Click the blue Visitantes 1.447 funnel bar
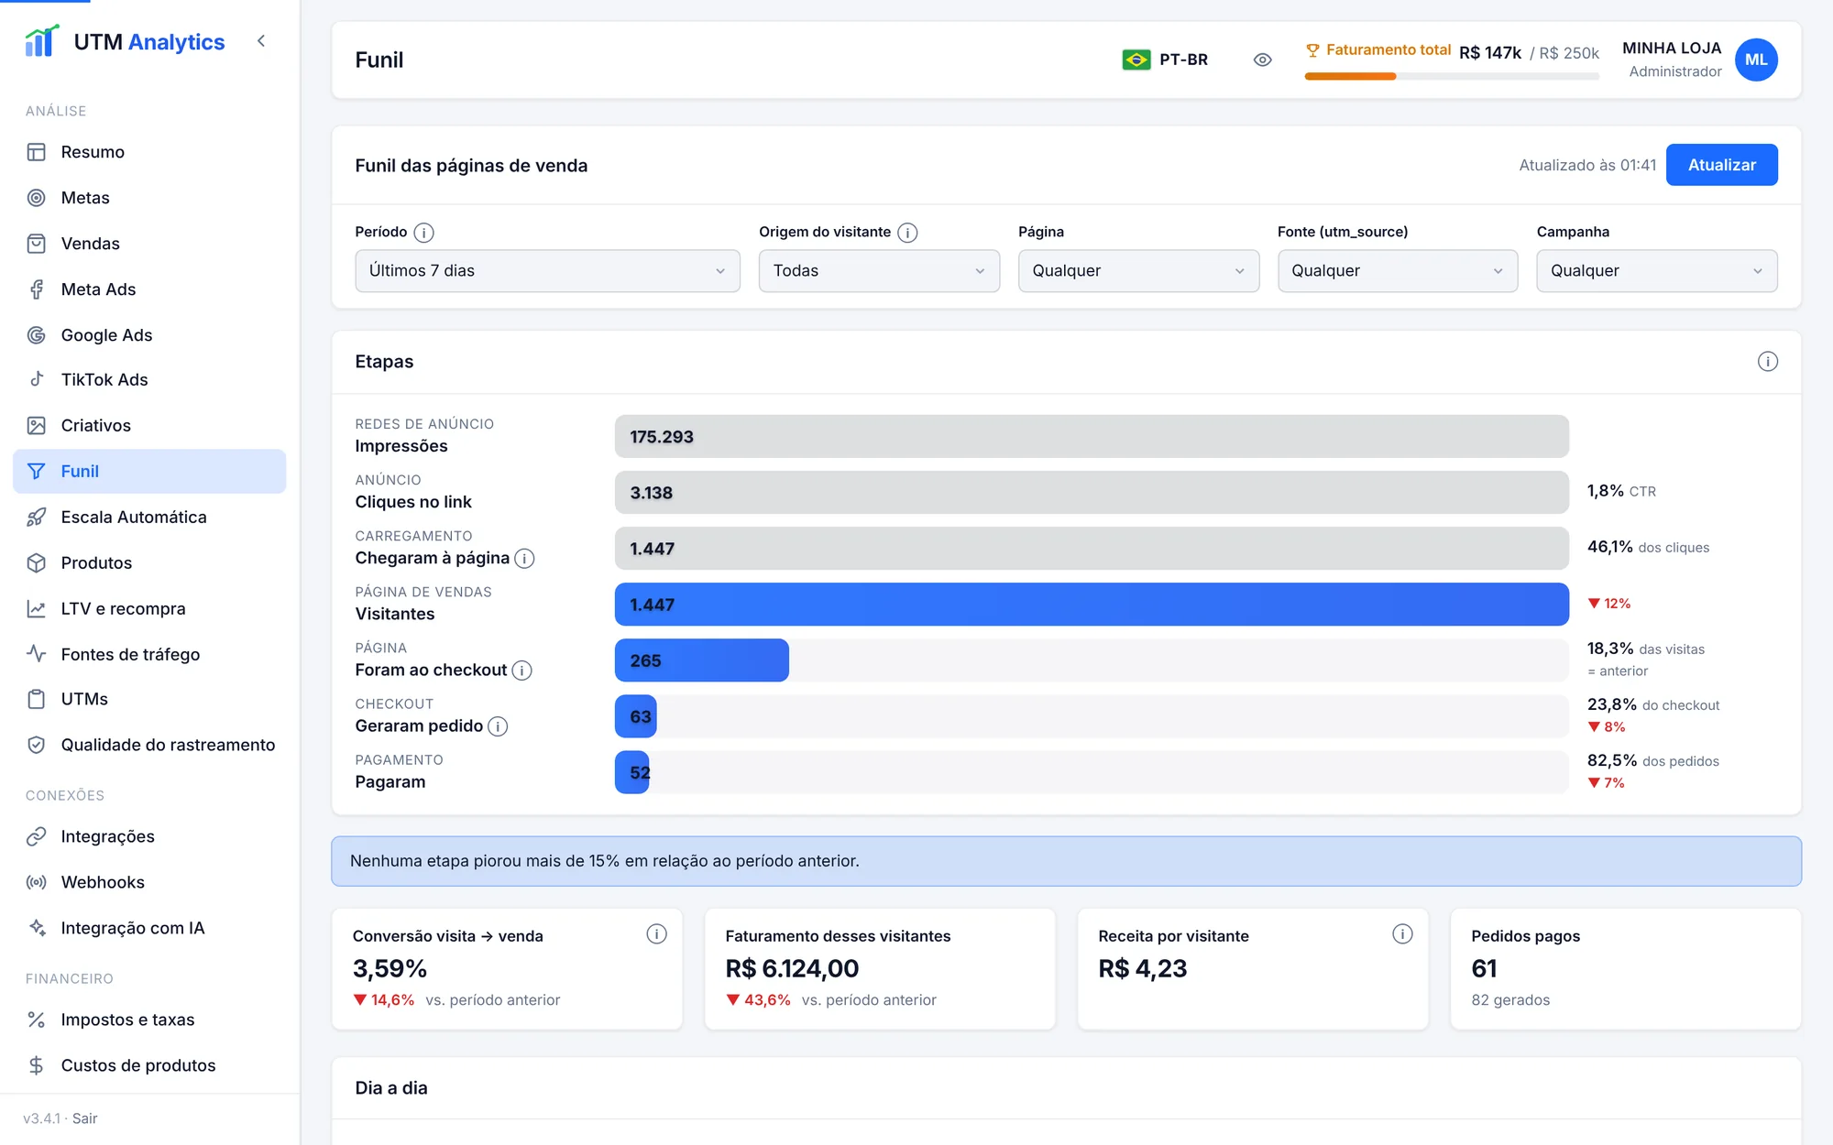The height and width of the screenshot is (1145, 1833). (1092, 605)
